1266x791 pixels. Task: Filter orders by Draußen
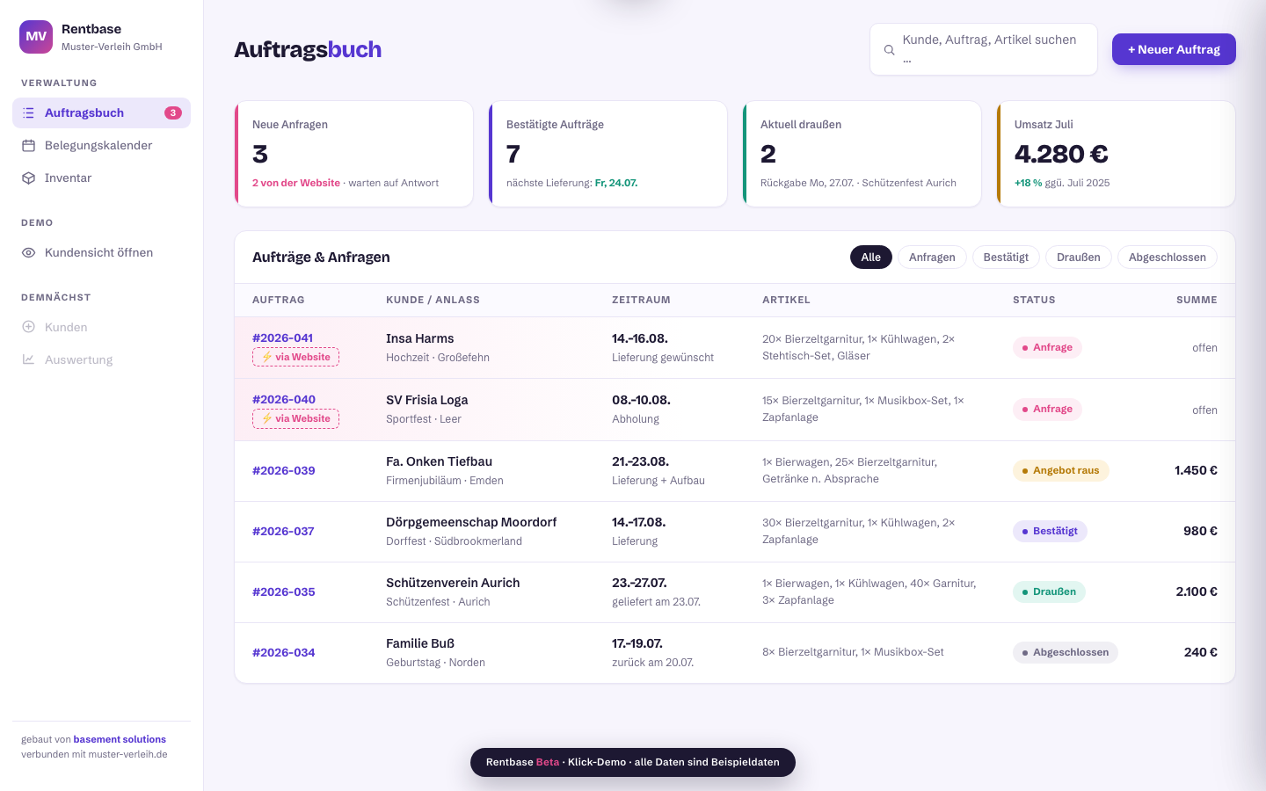click(x=1079, y=257)
